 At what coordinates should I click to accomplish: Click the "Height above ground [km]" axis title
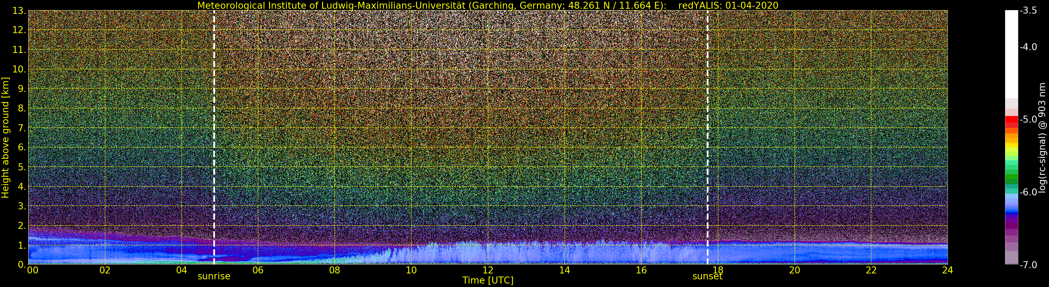[x=5, y=137]
